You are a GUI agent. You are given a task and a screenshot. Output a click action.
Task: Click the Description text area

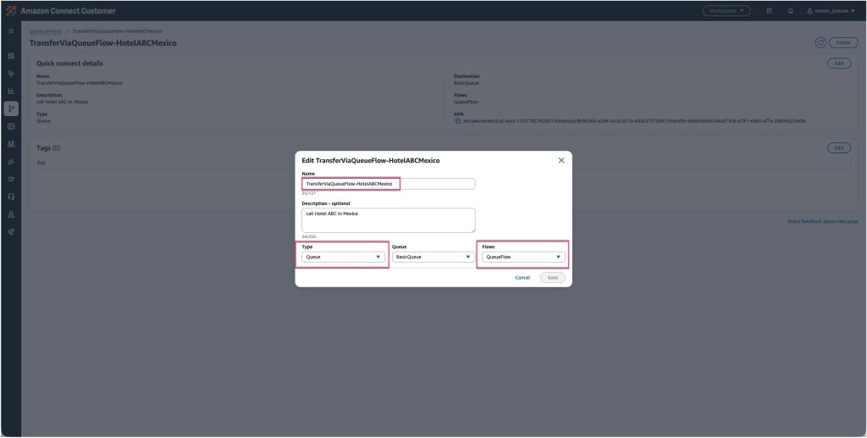388,220
